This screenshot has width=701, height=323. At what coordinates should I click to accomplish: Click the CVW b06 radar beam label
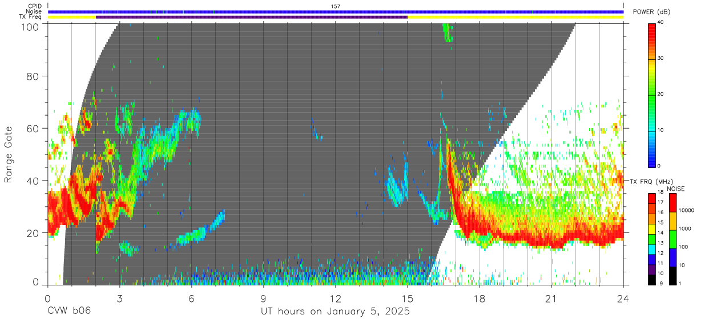coord(69,312)
